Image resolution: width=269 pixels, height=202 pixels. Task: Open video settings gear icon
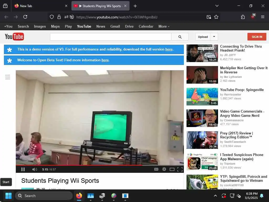click(x=164, y=169)
